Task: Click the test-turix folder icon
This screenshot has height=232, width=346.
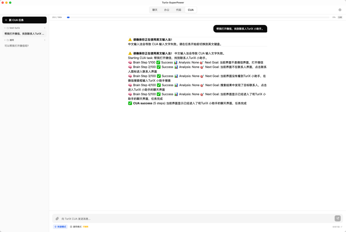Action: [x=8, y=28]
